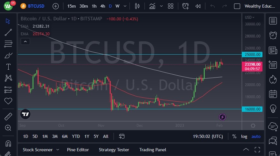Set the date range to YTD
Screen dimensions: 280x156
(76, 136)
